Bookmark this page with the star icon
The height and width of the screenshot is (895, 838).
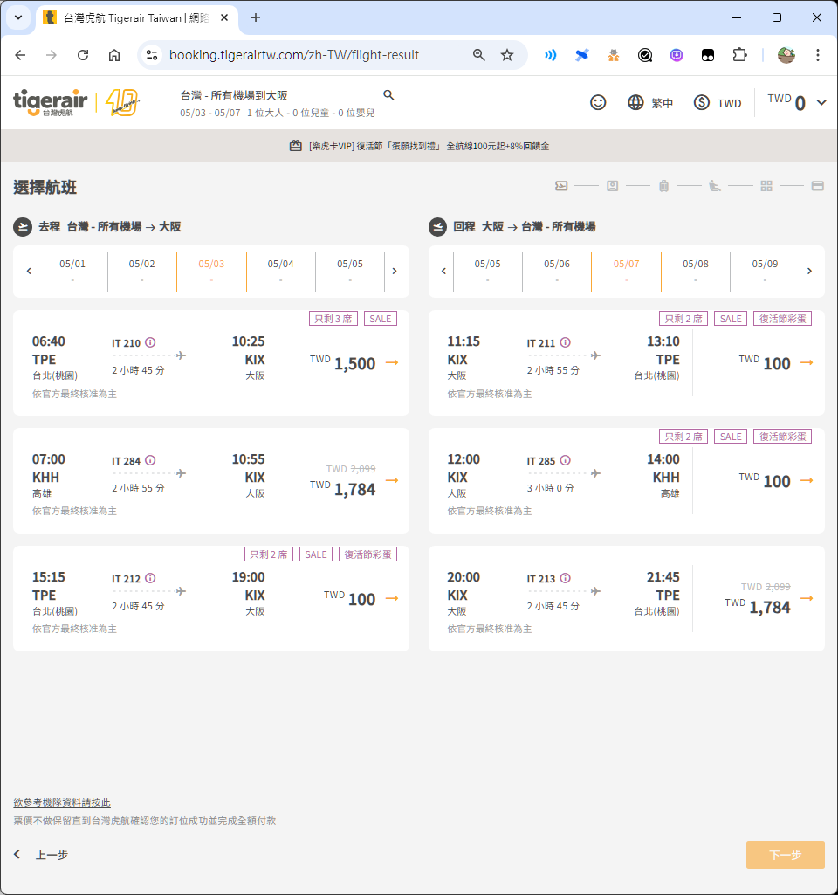(507, 55)
